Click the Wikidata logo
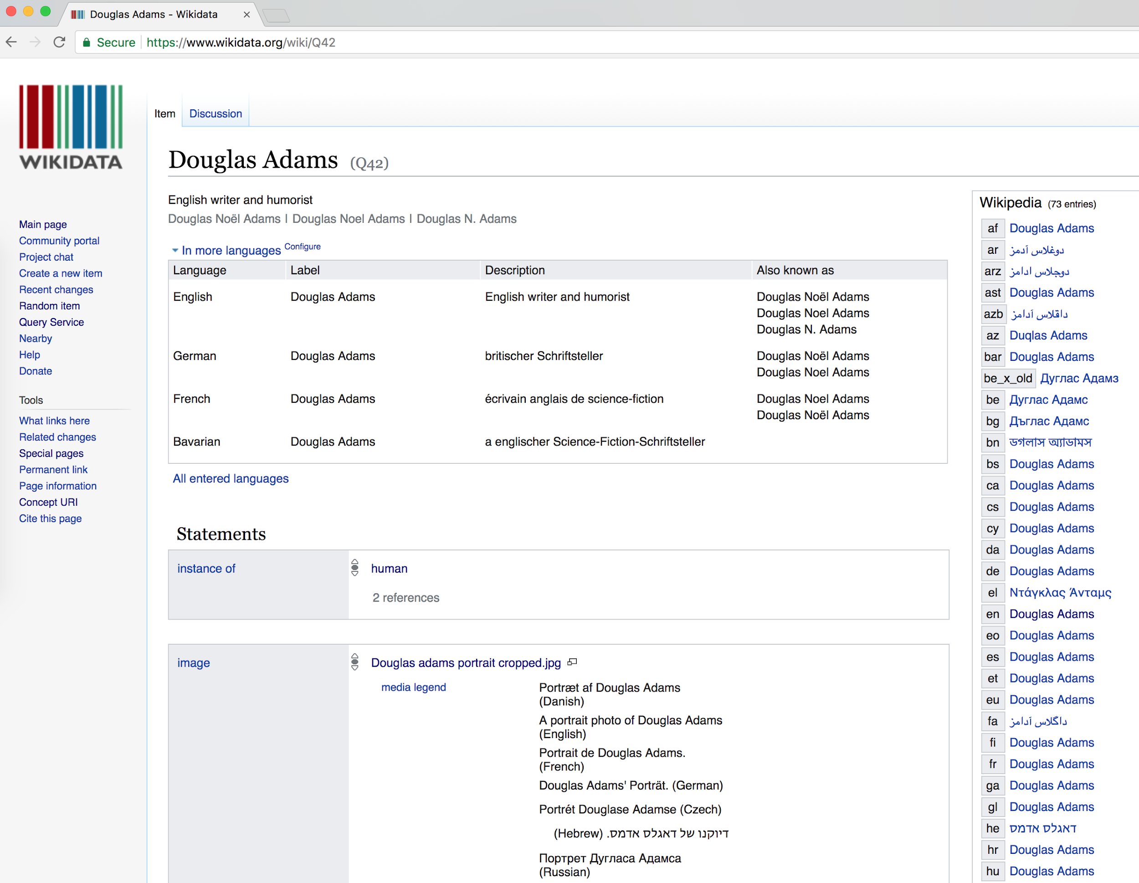The height and width of the screenshot is (883, 1139). click(71, 127)
